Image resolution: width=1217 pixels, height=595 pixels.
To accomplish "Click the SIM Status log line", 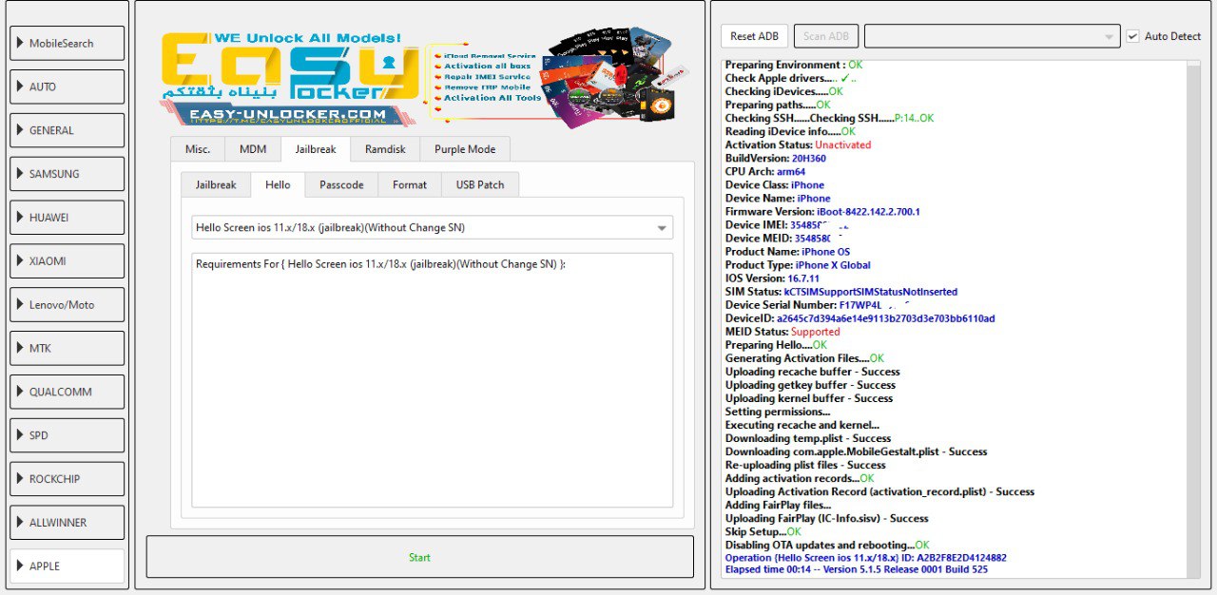I will [841, 292].
